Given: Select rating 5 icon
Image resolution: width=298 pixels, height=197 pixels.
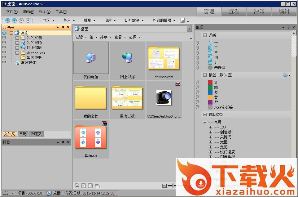Looking at the screenshot, I should point(210,62).
